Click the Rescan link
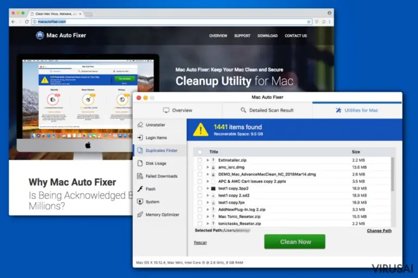Viewport: 418px width, 278px height. point(200,243)
